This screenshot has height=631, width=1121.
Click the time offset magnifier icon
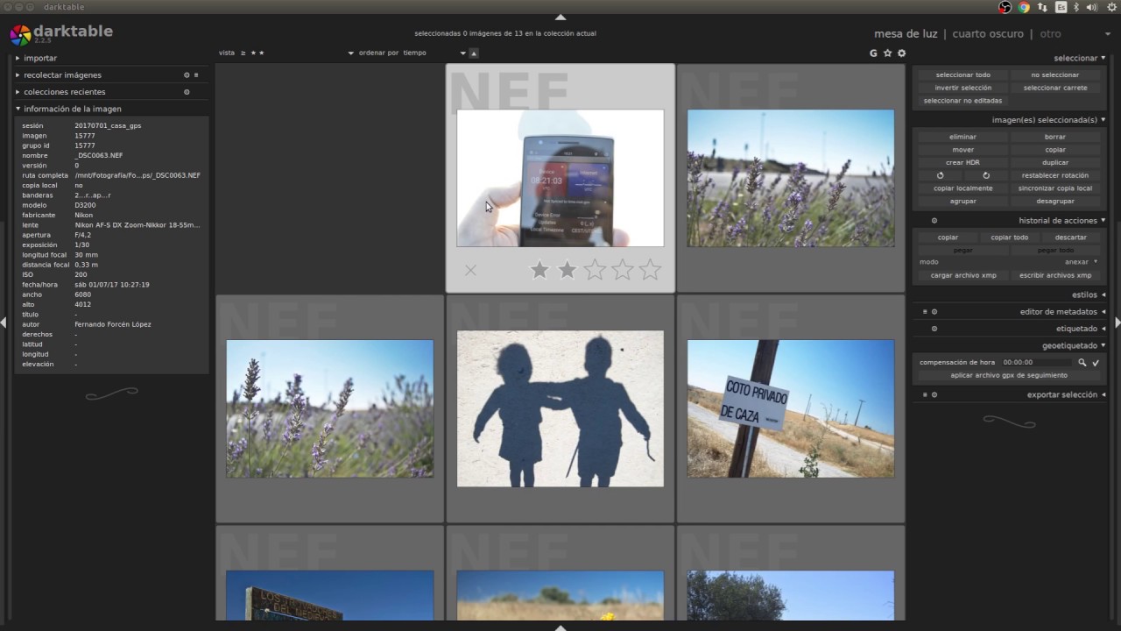pyautogui.click(x=1082, y=362)
